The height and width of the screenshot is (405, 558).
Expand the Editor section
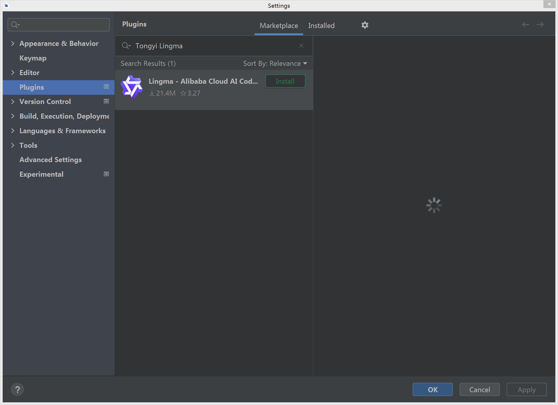tap(13, 72)
